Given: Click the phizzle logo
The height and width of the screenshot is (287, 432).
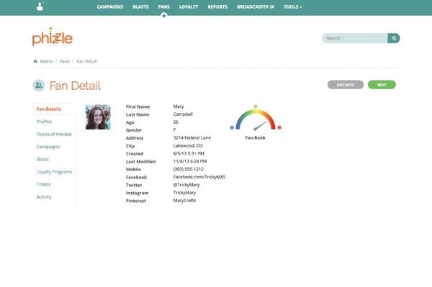Looking at the screenshot, I should [53, 37].
